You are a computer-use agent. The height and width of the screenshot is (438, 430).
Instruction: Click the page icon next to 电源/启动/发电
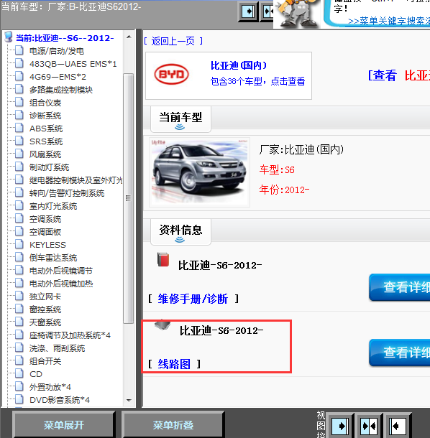coord(19,50)
